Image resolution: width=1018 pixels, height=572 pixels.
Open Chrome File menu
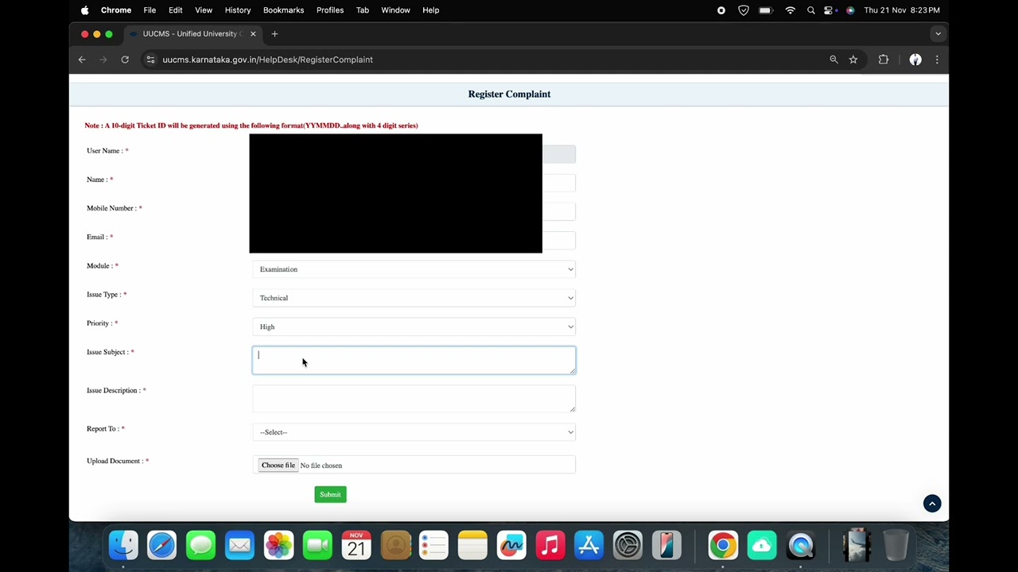pos(150,10)
